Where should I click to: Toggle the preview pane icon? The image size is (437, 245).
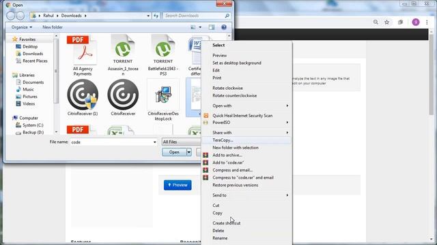(212, 27)
